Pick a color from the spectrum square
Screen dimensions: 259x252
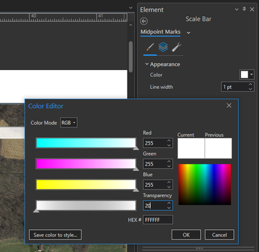(205, 184)
